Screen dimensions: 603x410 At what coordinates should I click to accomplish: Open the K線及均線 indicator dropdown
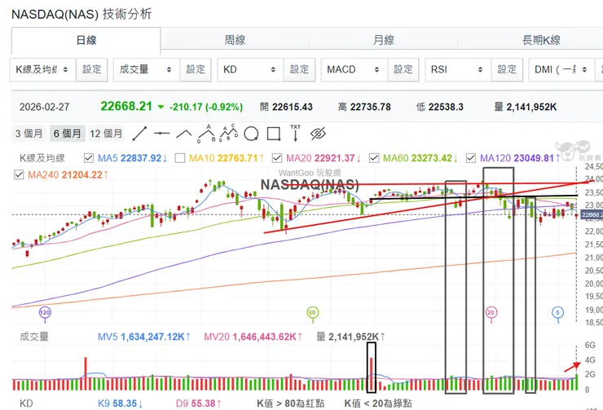coord(42,69)
